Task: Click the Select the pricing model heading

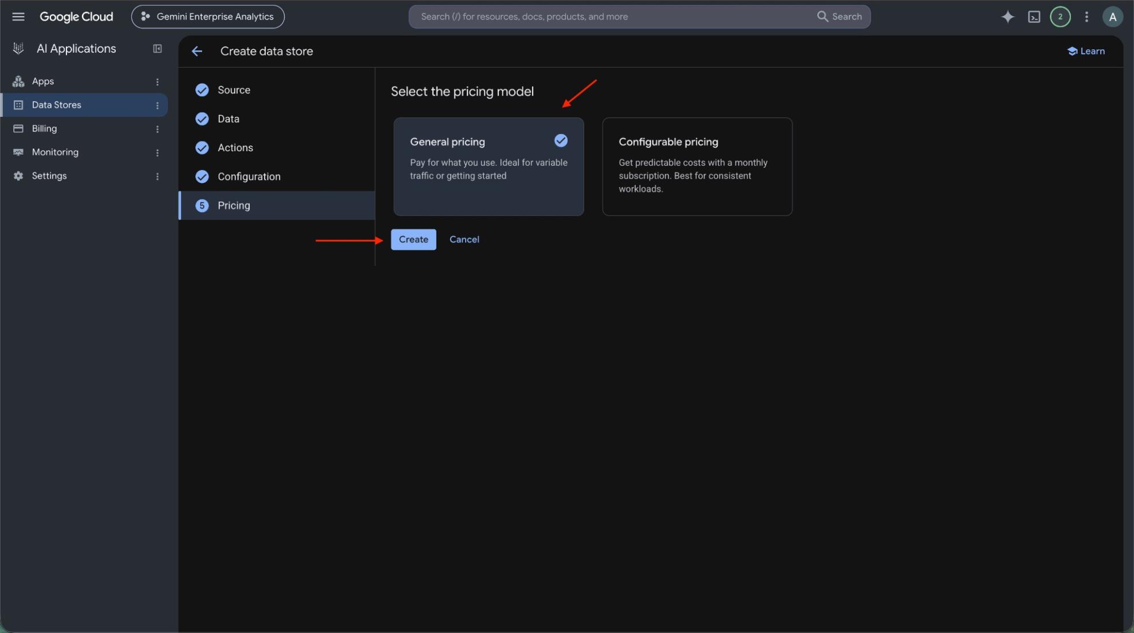Action: [462, 91]
